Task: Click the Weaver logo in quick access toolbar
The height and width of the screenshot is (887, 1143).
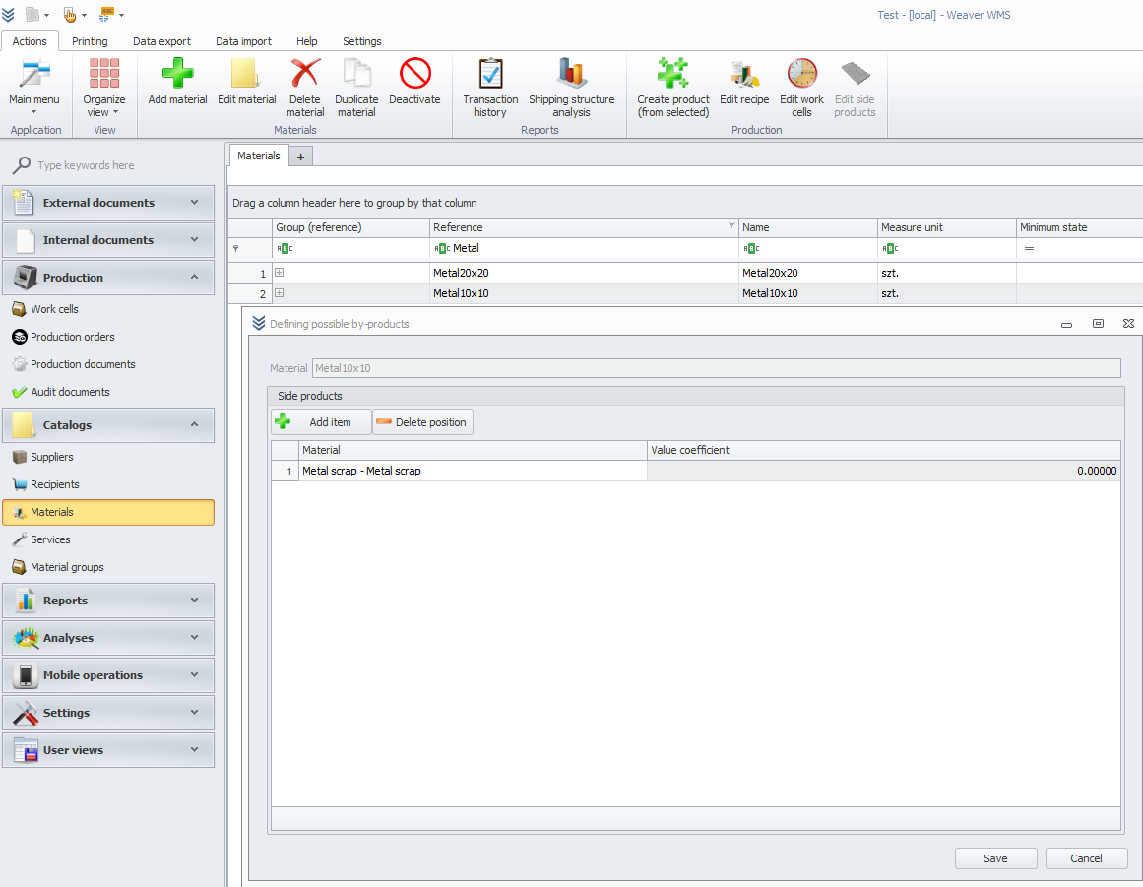Action: point(8,14)
